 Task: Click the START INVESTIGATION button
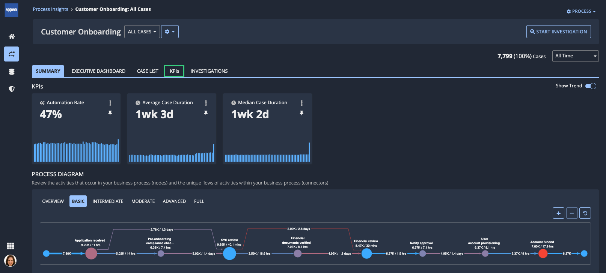(x=558, y=32)
